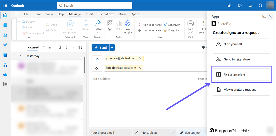This screenshot has height=136, width=276.
Task: Click the select-all messages icon
Action: (x=59, y=47)
